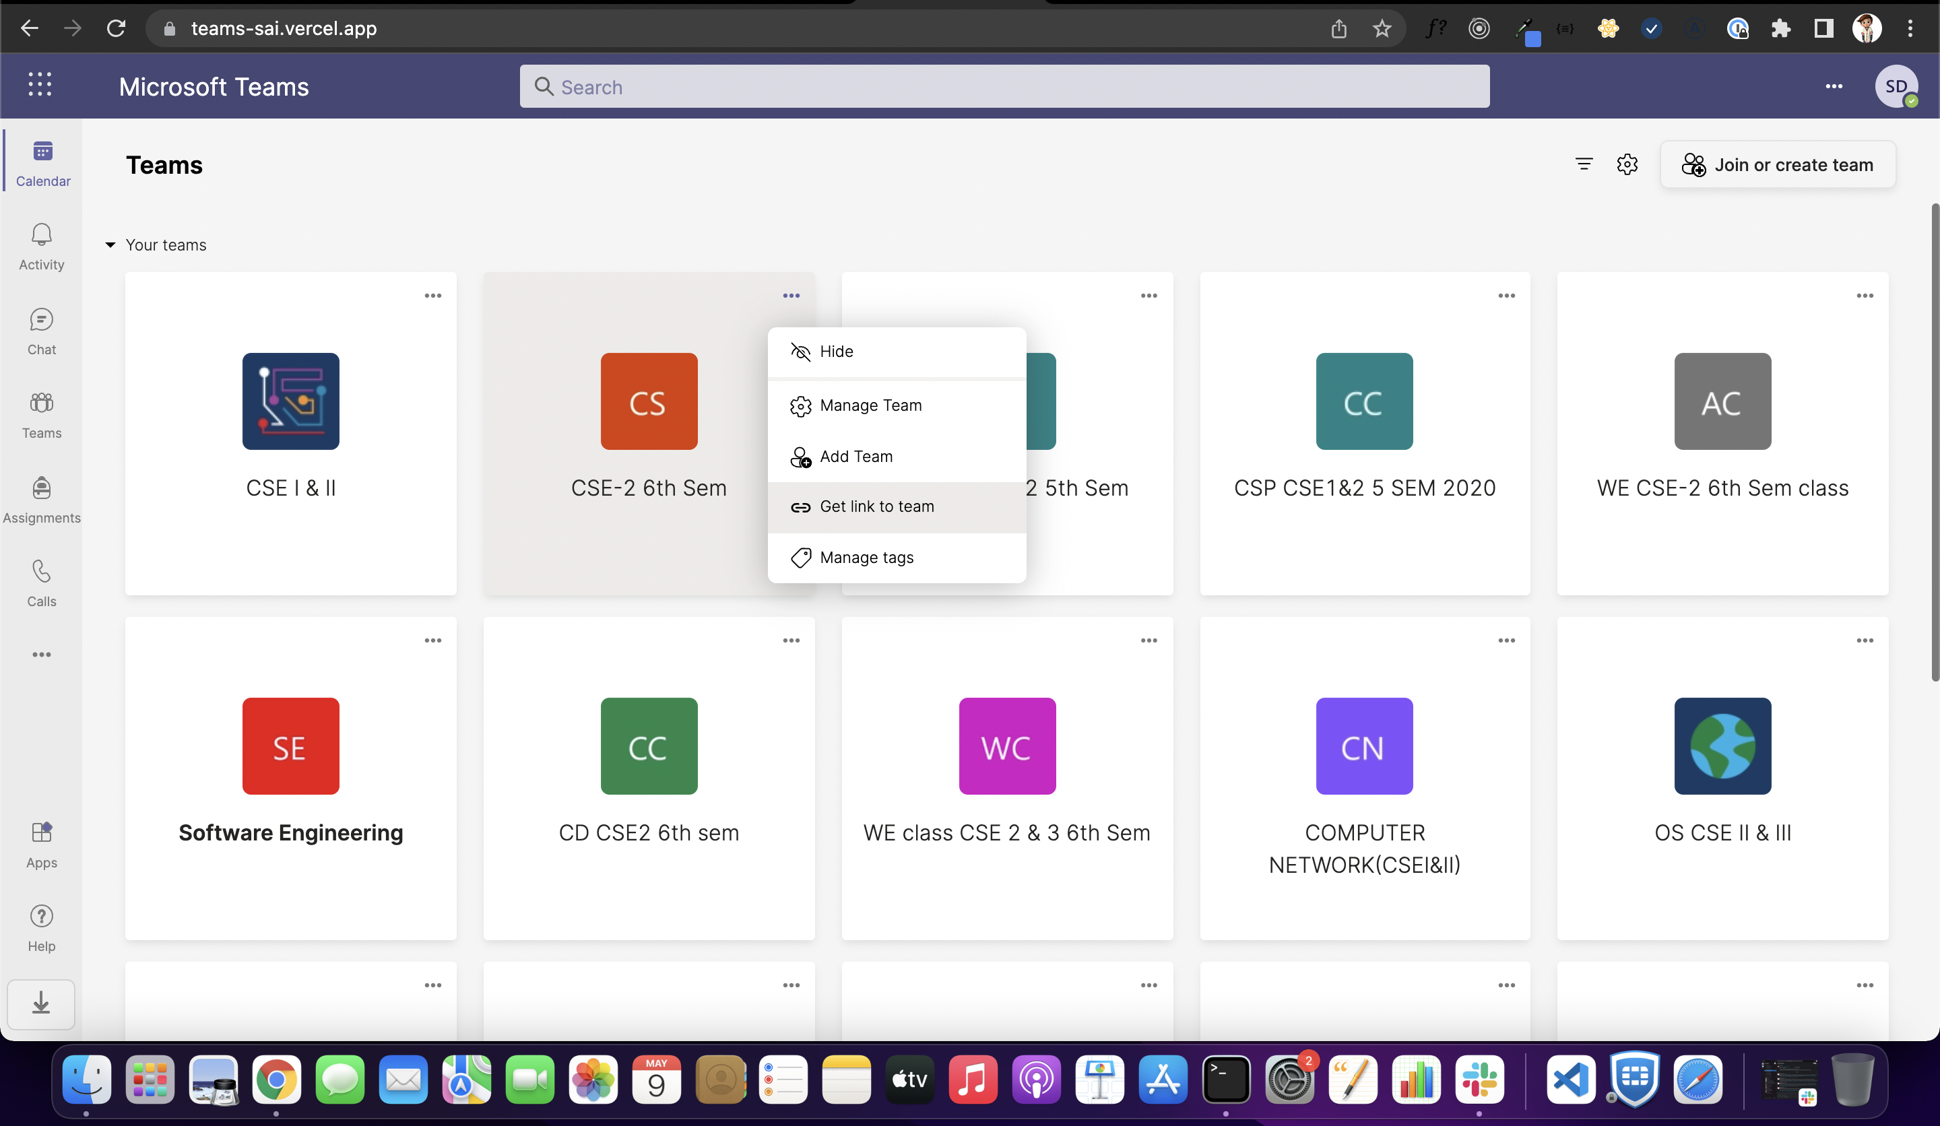Open the teams filter icon
Image resolution: width=1940 pixels, height=1126 pixels.
1584,164
